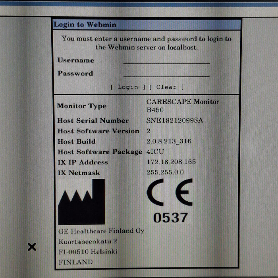Click the Host Build label
The width and height of the screenshot is (278, 278).
tap(77, 141)
